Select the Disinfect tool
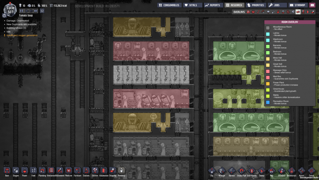 [x=282, y=171]
